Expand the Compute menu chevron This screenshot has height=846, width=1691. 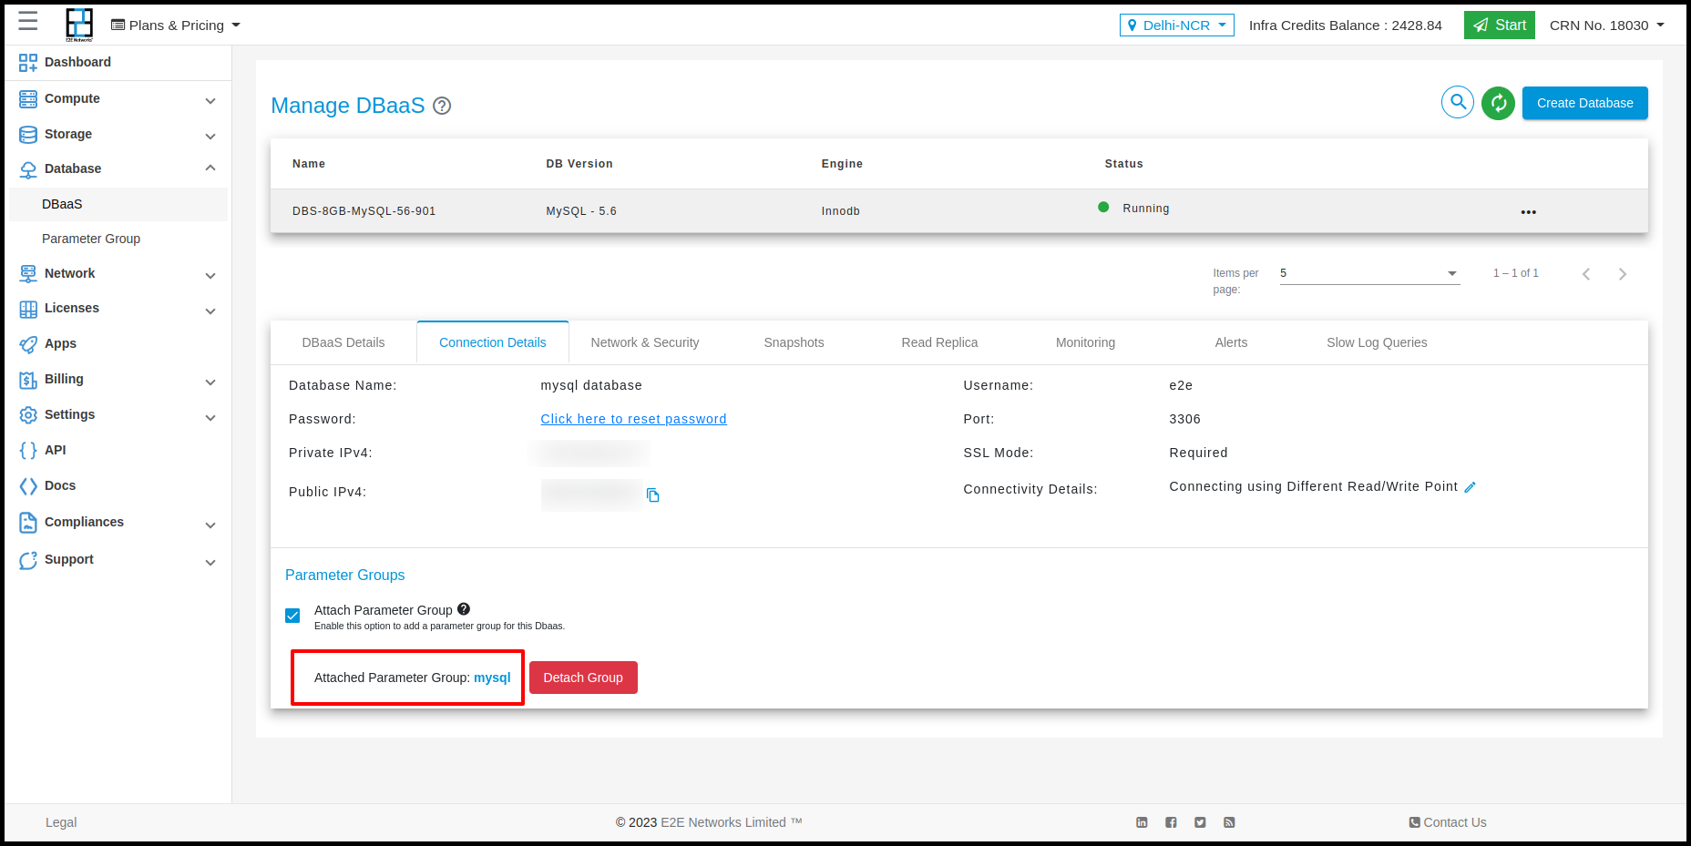pos(210,100)
